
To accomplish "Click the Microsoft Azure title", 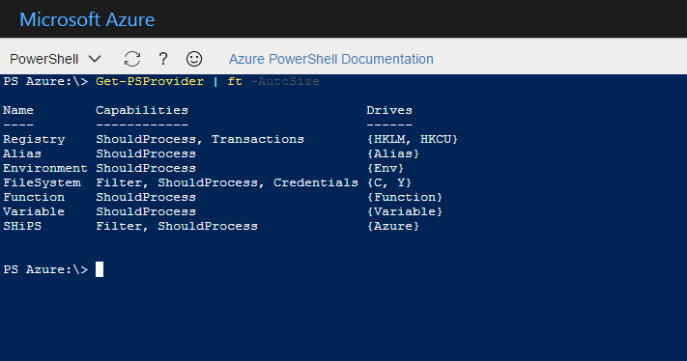I will point(87,19).
